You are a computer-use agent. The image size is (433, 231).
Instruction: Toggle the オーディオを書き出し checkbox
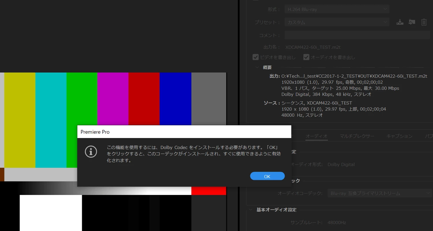[306, 57]
